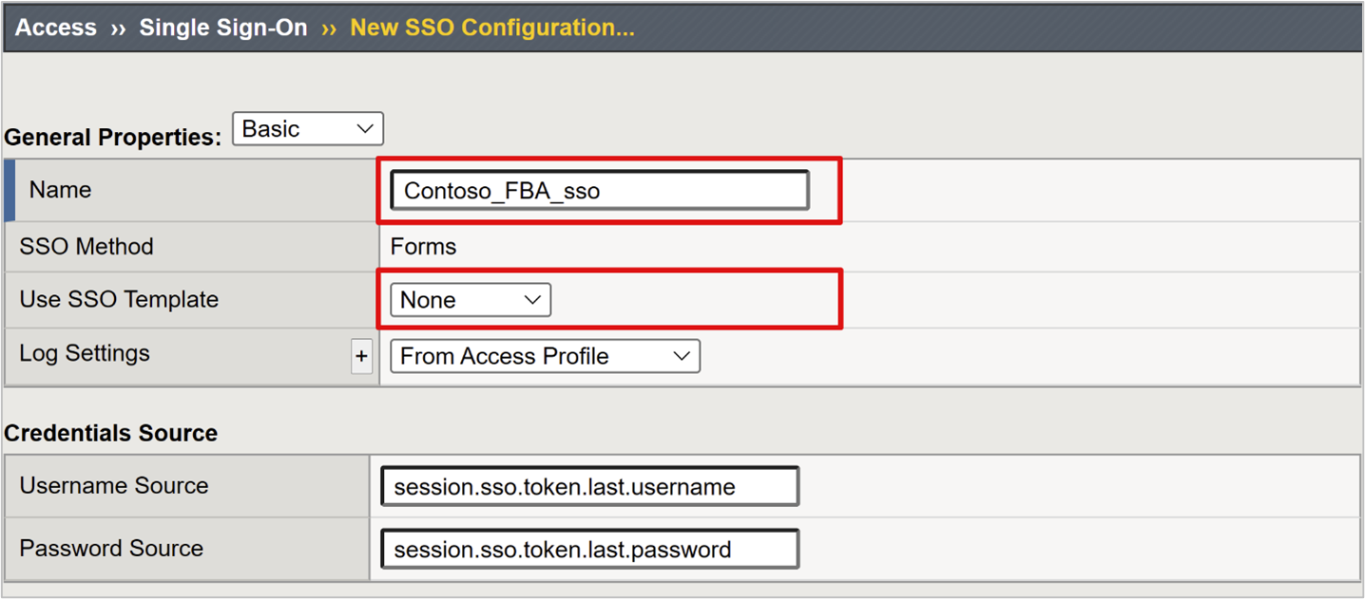Viewport: 1365px width, 599px height.
Task: Expand the Log Settings plus icon
Action: pyautogui.click(x=362, y=356)
